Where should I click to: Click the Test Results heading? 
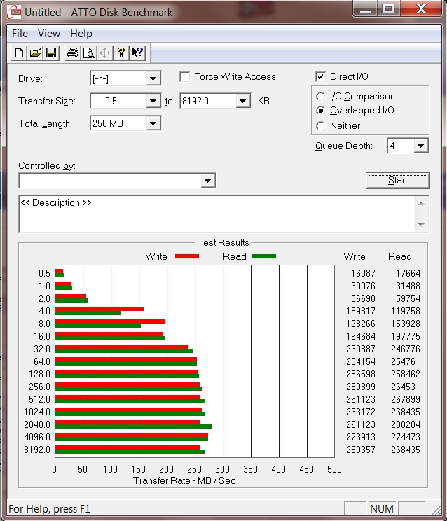point(223,242)
